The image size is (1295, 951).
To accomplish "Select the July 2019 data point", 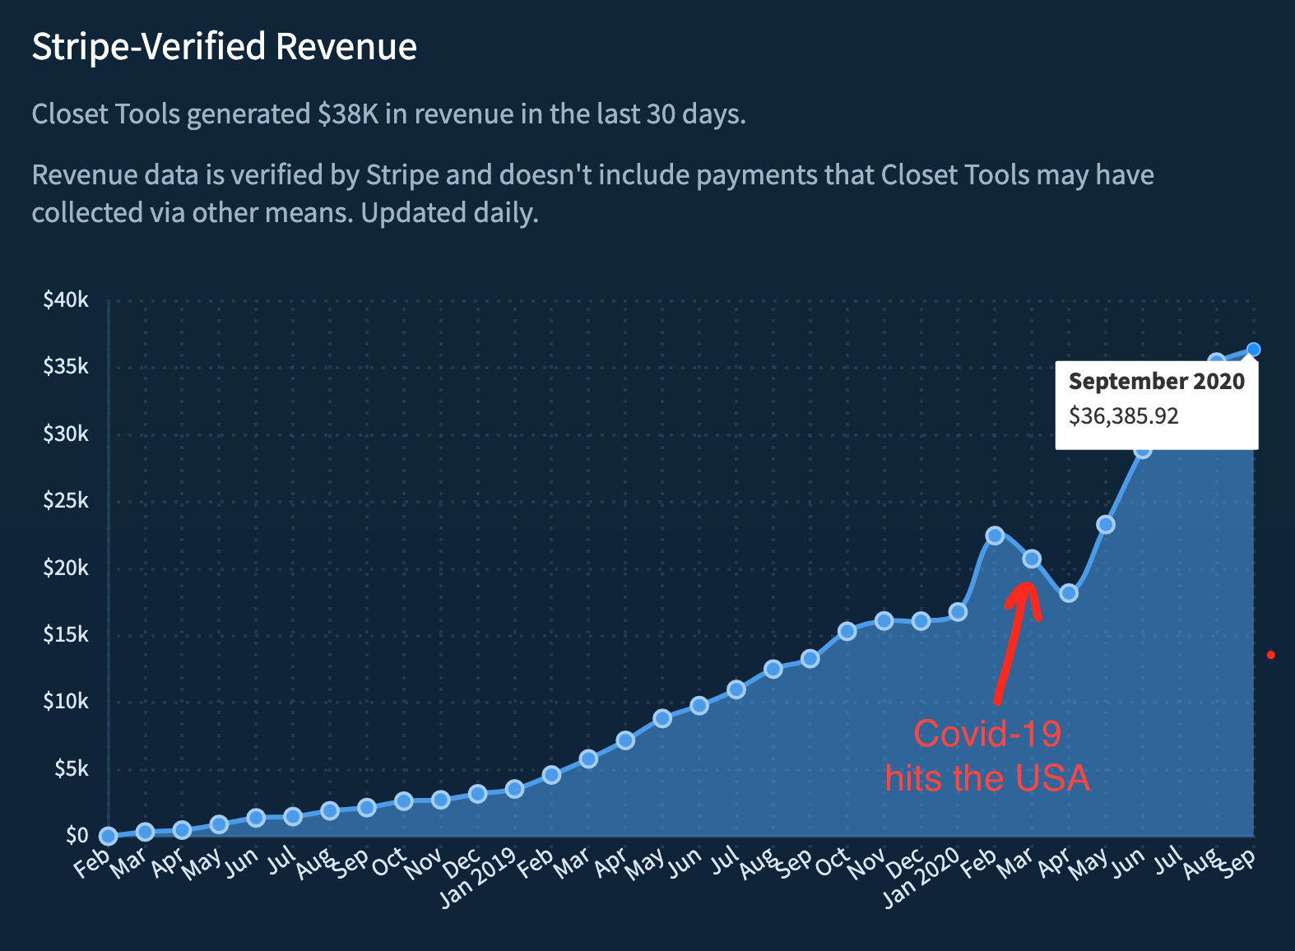I will tap(736, 689).
